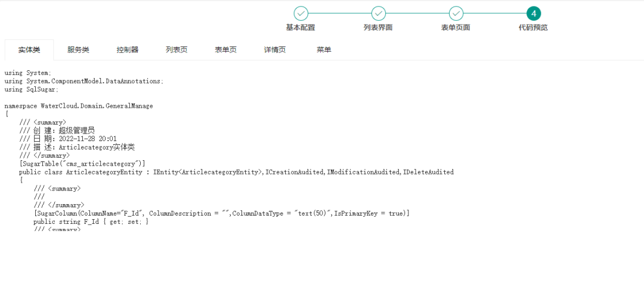Click the '创 建: 超级管理员' comment line
The height and width of the screenshot is (290, 644).
point(57,131)
